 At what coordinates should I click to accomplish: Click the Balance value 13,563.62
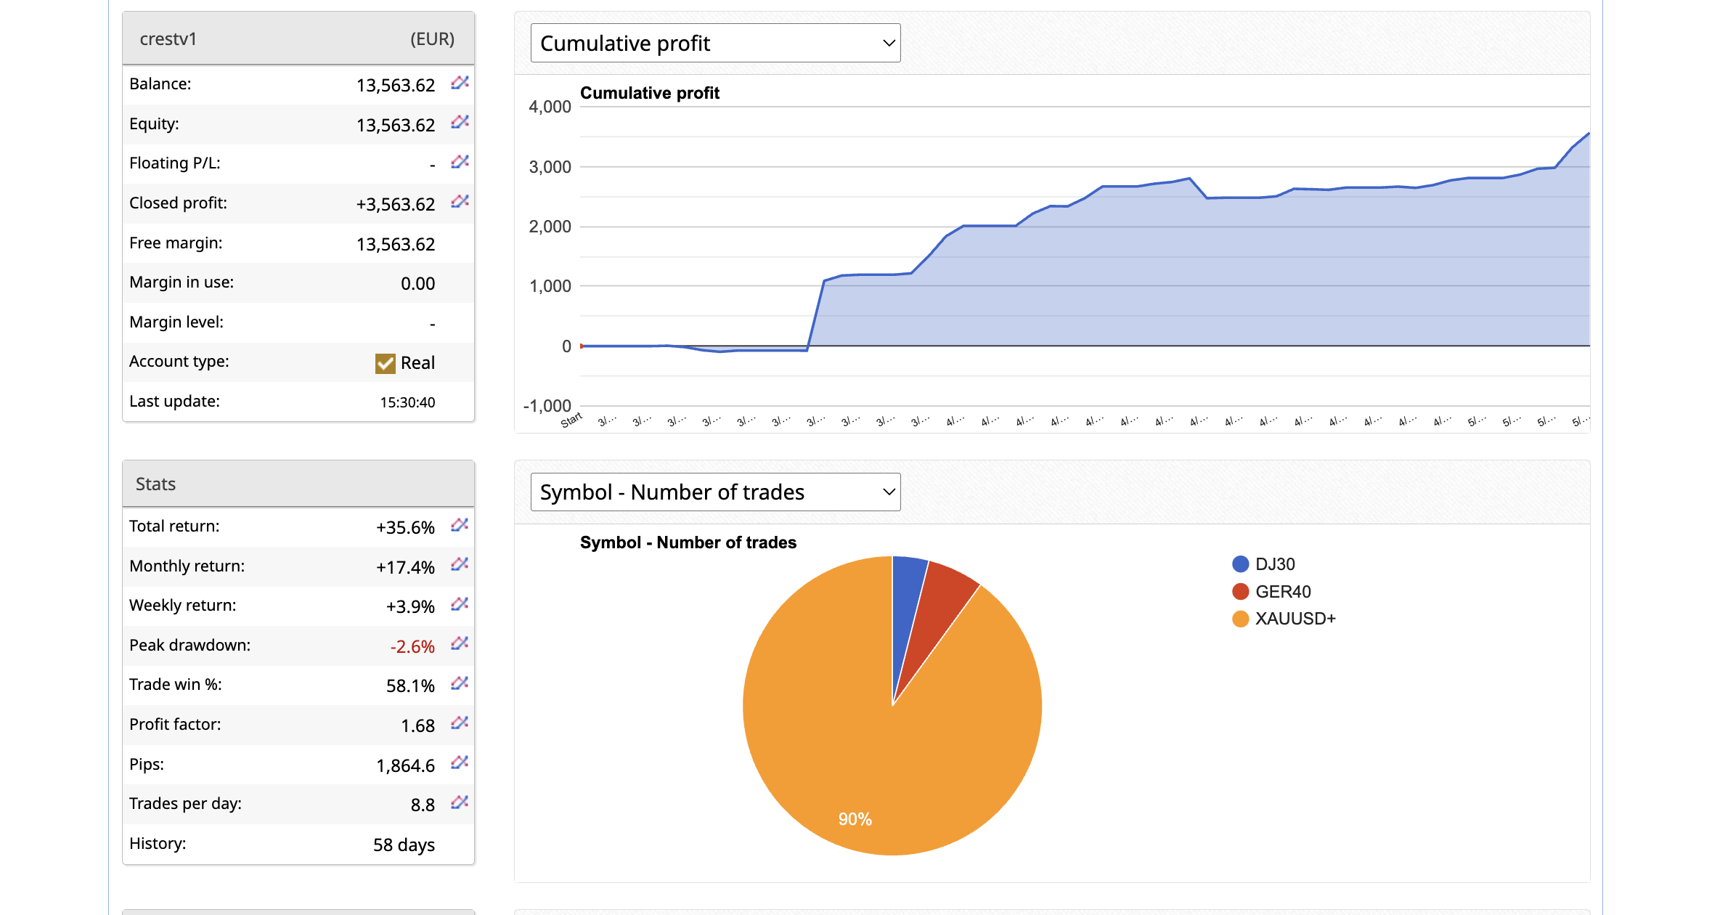click(x=396, y=85)
